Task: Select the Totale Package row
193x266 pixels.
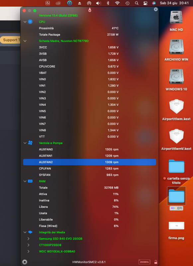Action: [x=89, y=35]
